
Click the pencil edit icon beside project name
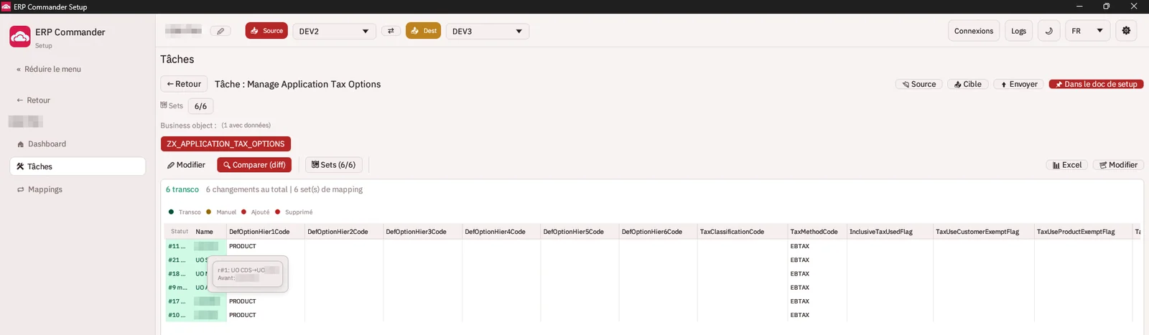click(x=220, y=31)
